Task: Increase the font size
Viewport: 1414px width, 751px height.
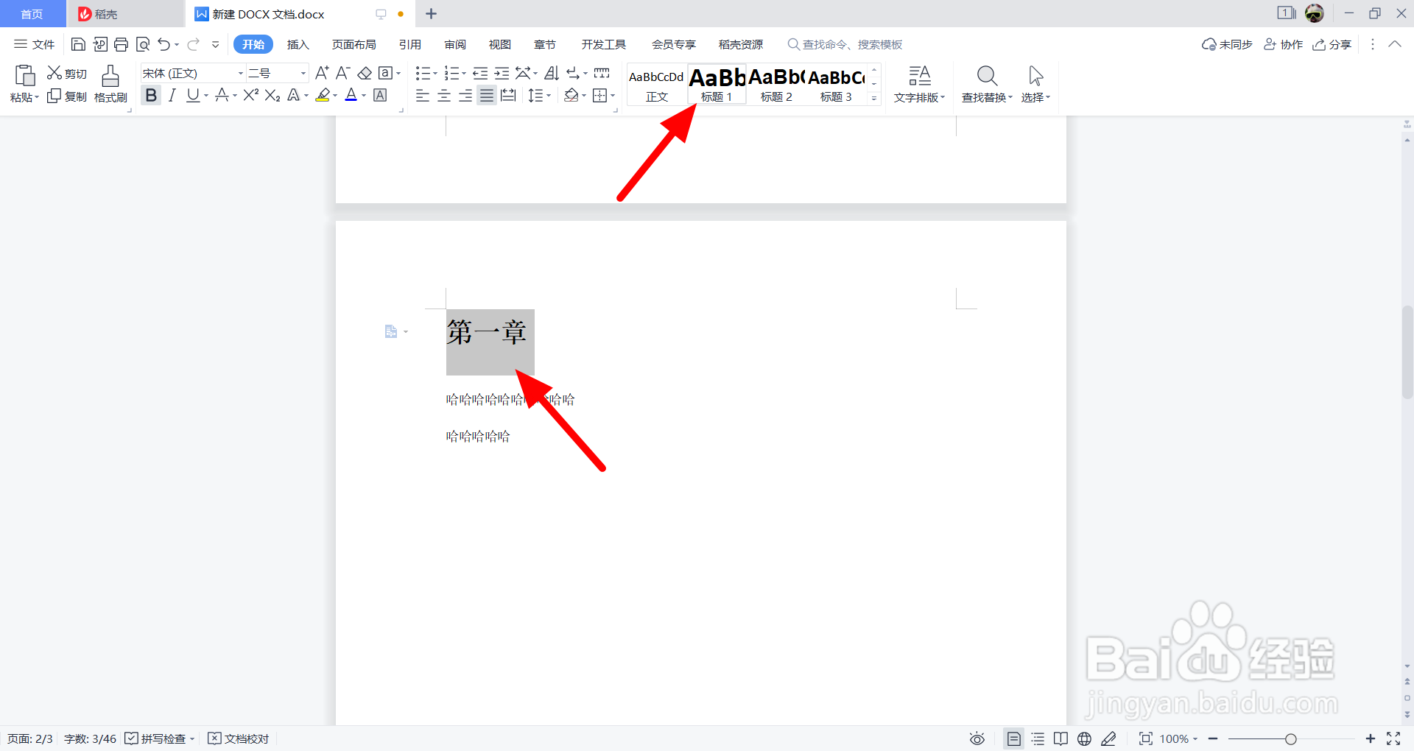Action: (322, 73)
